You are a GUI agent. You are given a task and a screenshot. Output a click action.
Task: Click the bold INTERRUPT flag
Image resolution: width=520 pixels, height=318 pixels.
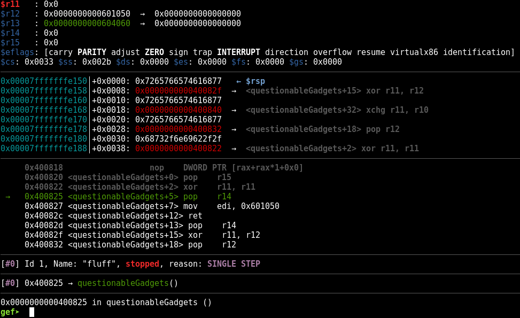(238, 52)
